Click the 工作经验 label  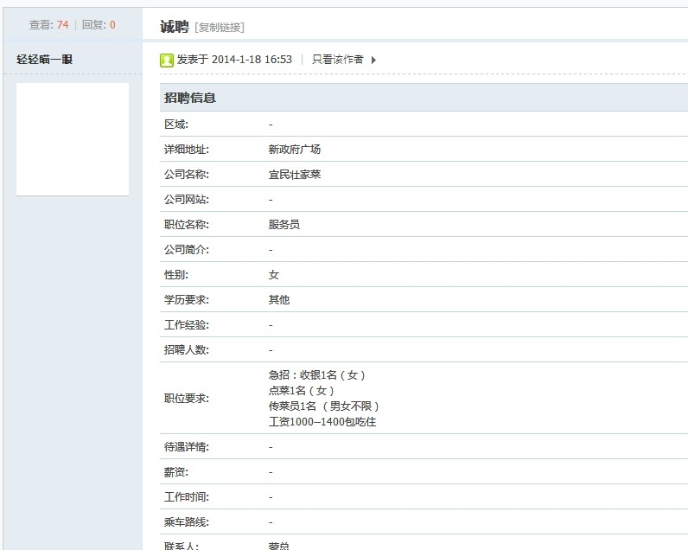coord(187,325)
